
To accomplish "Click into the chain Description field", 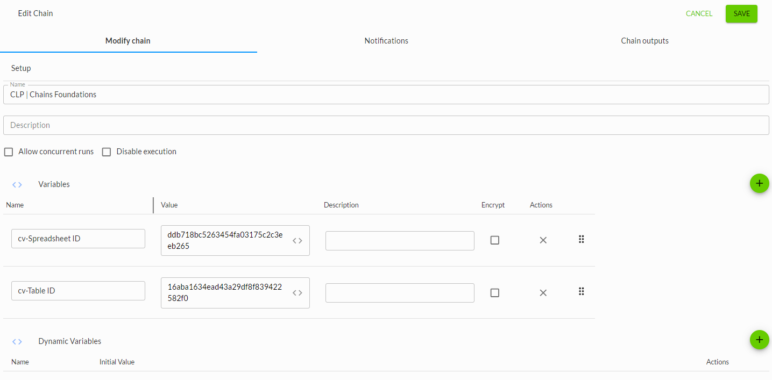I will pyautogui.click(x=386, y=125).
